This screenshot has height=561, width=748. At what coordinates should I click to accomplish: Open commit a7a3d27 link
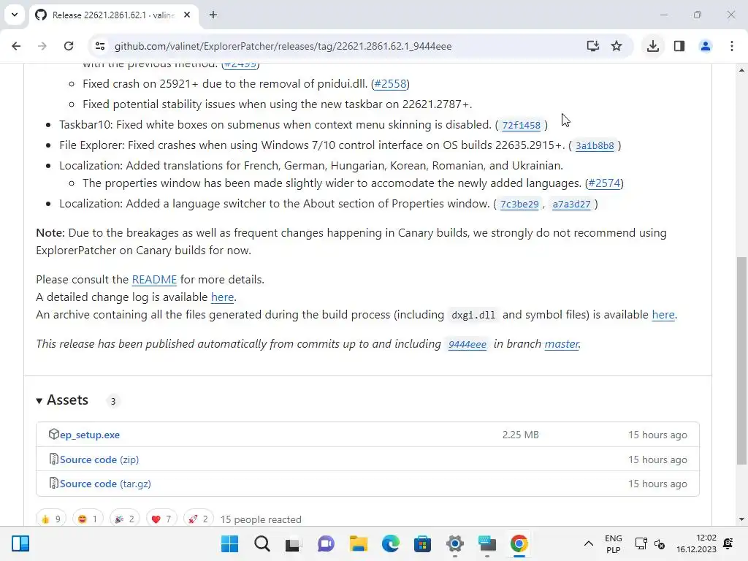[571, 205]
